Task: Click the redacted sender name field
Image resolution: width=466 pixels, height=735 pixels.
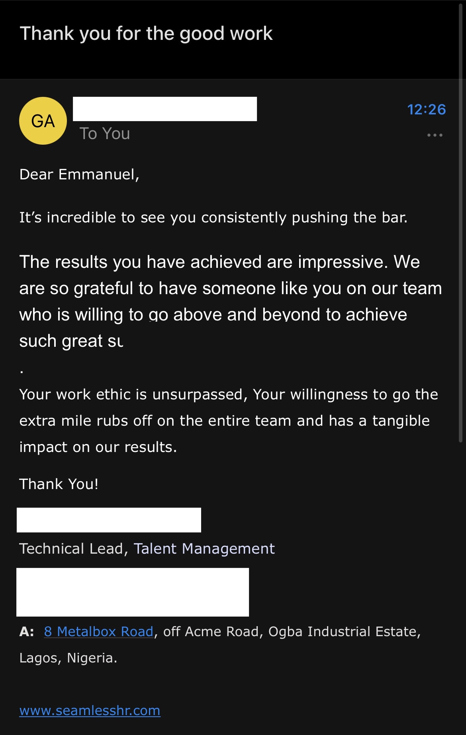Action: pyautogui.click(x=164, y=108)
